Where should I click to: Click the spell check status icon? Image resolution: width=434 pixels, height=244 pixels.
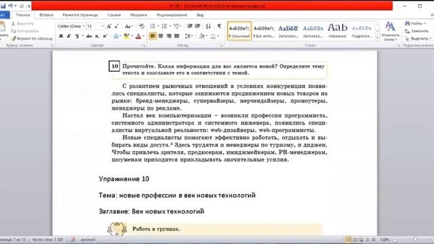point(73,239)
